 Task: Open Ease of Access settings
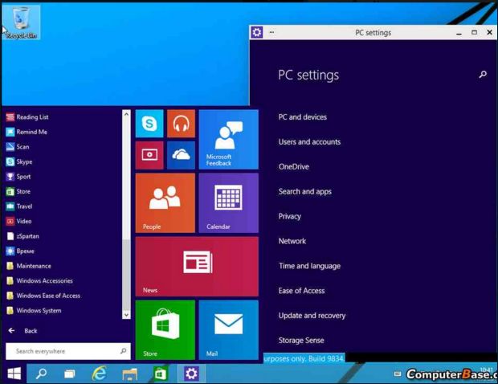tap(302, 291)
